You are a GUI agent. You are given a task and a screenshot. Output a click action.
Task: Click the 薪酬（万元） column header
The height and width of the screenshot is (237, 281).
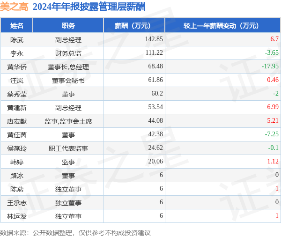click(134, 26)
